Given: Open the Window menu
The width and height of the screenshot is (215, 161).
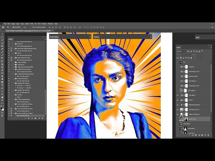Looking at the screenshot, I should point(51,24).
